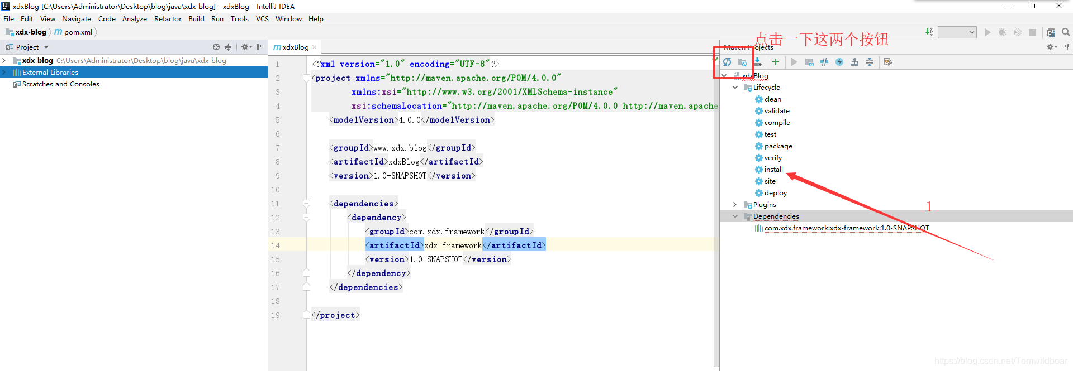This screenshot has width=1073, height=371.
Task: Select xdx-framework 1.0-SNAPSHOT dependency entry
Action: point(847,228)
